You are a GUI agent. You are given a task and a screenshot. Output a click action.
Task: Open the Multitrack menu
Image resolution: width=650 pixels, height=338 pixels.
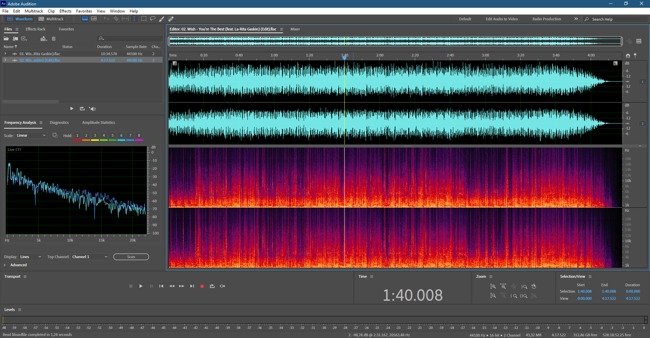click(x=34, y=11)
